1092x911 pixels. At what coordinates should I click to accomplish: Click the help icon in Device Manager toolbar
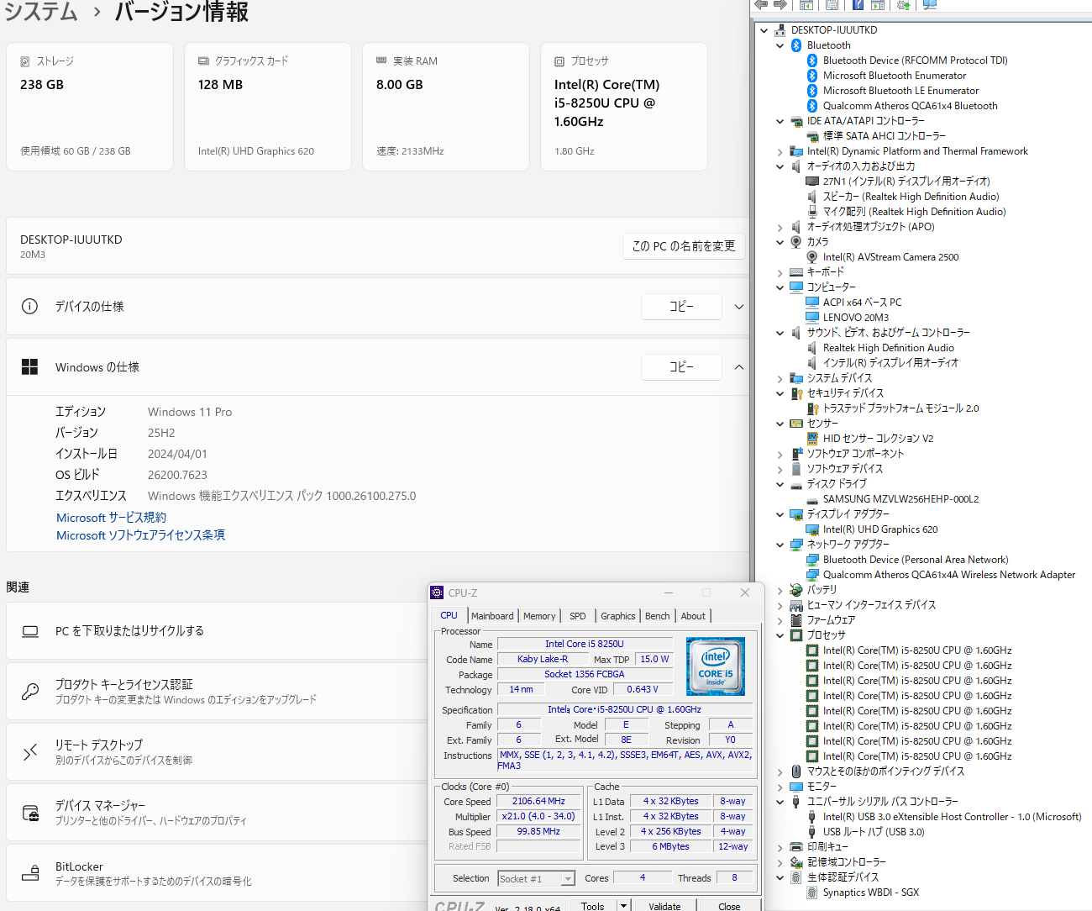click(858, 5)
